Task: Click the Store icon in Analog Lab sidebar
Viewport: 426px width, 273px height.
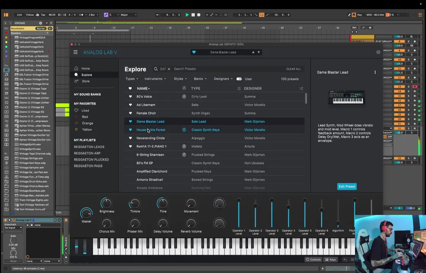Action: tap(76, 81)
